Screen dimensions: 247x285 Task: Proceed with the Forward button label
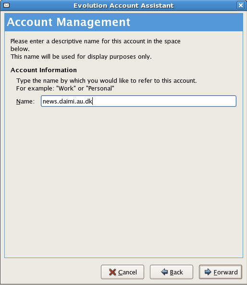click(x=225, y=272)
